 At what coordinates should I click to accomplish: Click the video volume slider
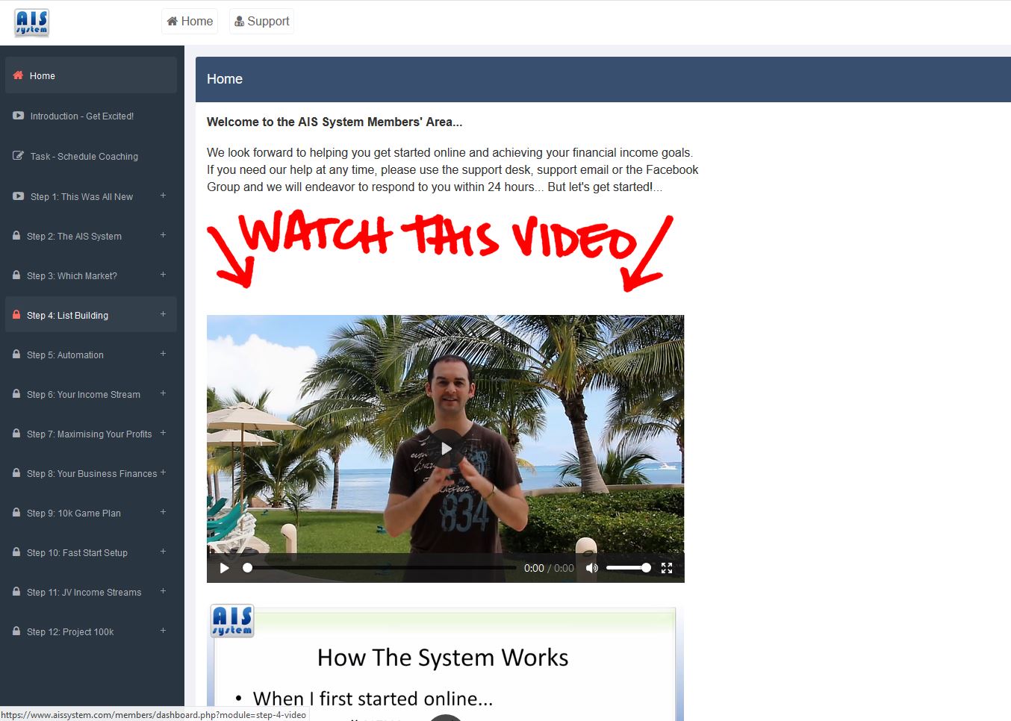(x=628, y=568)
